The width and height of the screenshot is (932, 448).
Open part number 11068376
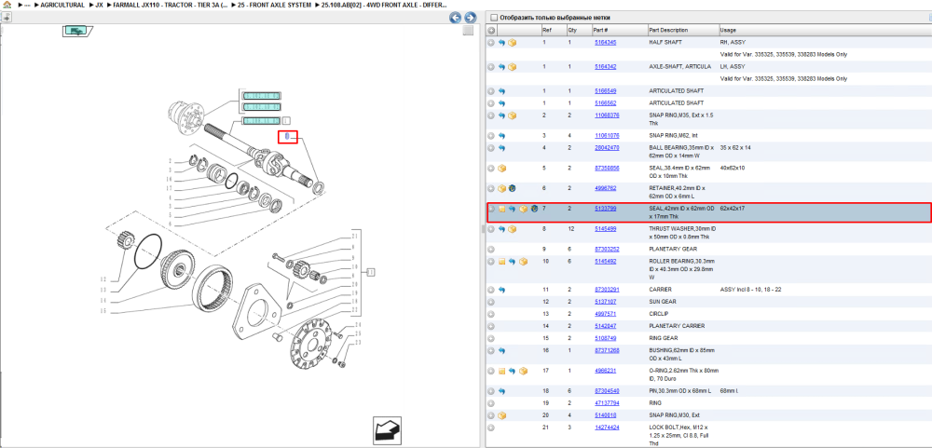[607, 115]
